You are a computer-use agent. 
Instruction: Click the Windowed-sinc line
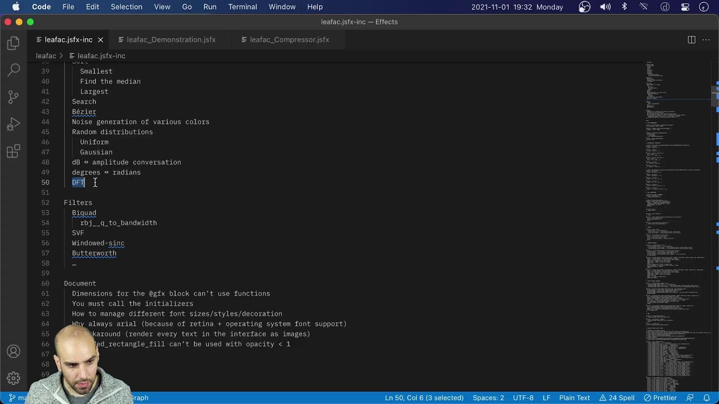98,243
